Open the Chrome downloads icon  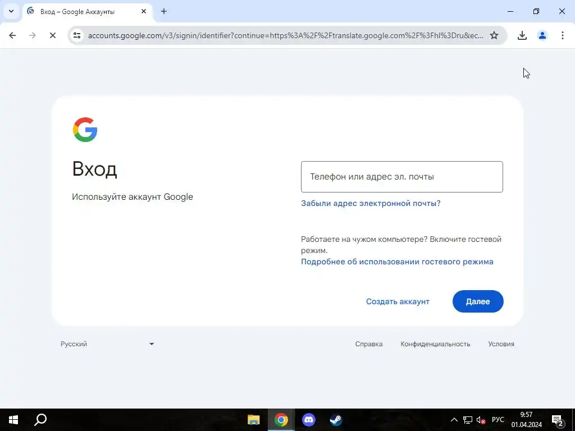click(522, 35)
